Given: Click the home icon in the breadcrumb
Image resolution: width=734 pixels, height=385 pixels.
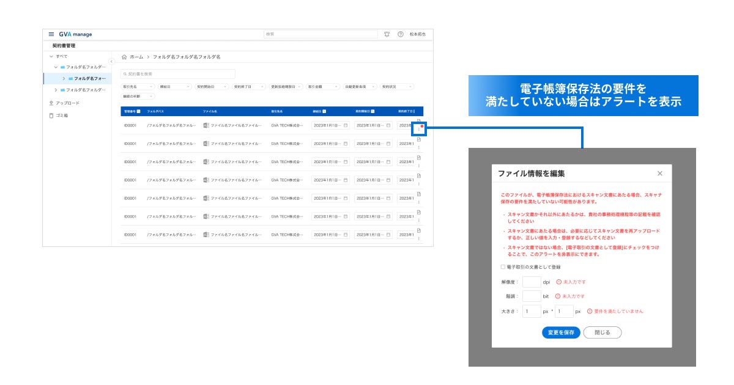Looking at the screenshot, I should [124, 57].
